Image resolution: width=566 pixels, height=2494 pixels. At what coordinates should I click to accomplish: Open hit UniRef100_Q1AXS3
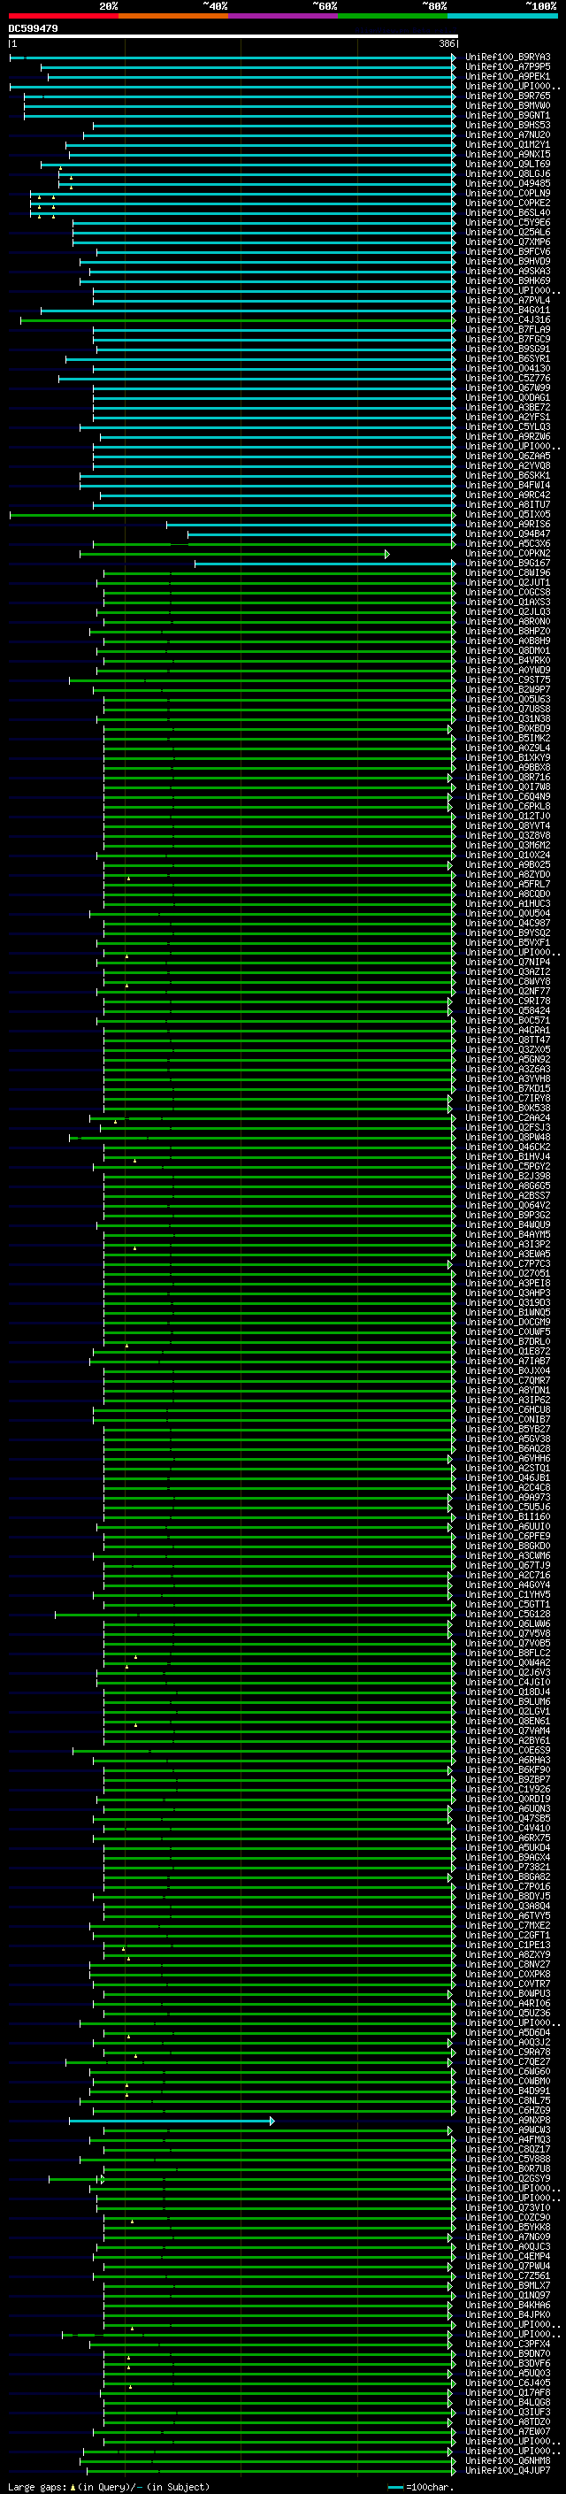(507, 602)
